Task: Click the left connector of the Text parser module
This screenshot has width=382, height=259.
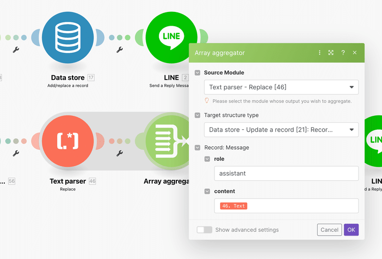Action: coord(35,141)
